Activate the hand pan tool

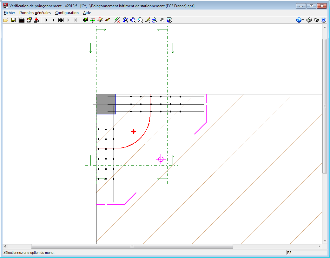point(162,20)
